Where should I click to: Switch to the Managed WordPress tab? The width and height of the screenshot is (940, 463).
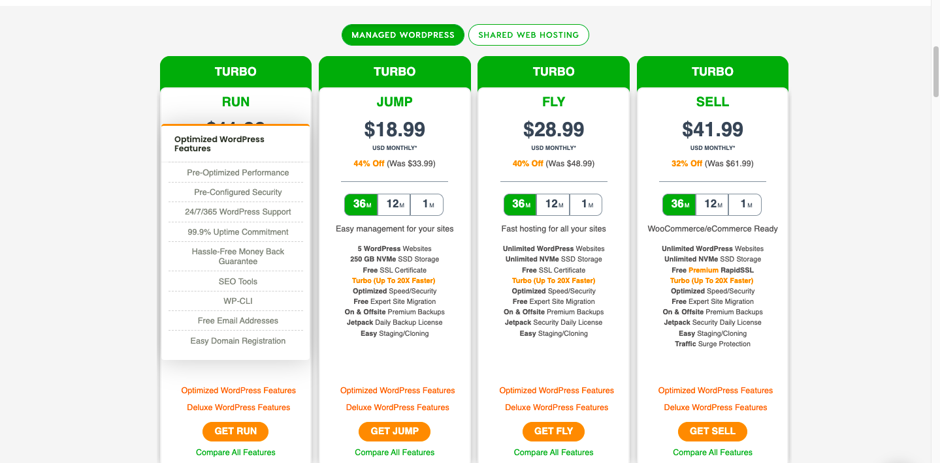[x=402, y=35]
